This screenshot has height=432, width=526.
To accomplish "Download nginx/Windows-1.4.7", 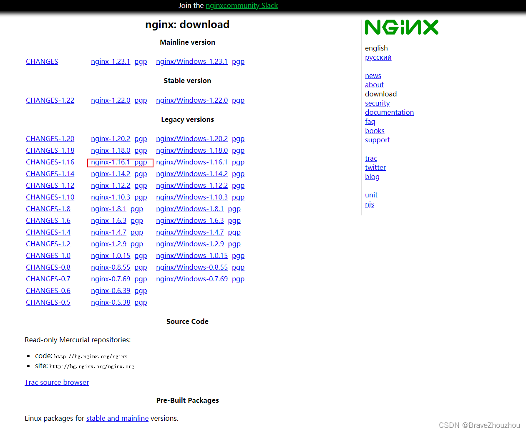I will click(x=190, y=232).
